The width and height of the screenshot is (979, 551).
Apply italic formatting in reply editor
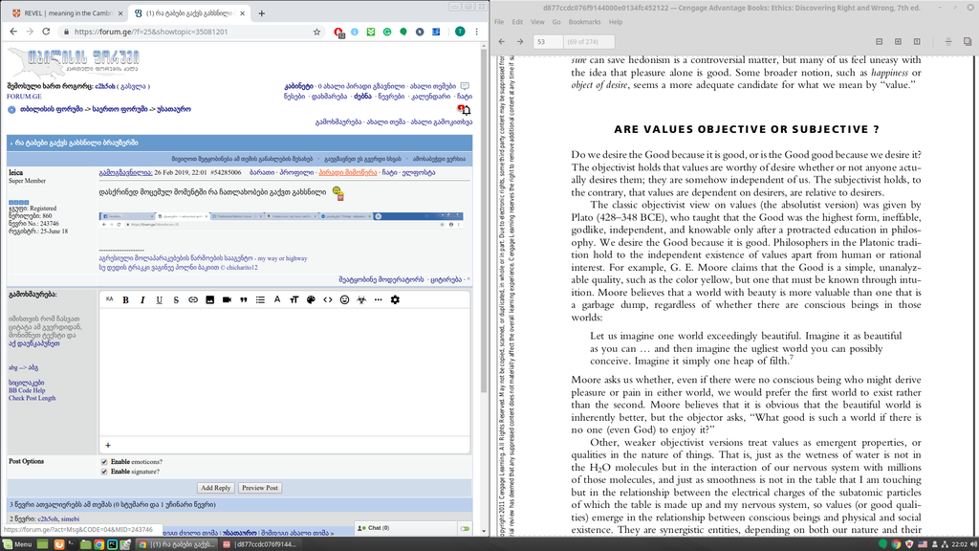pyautogui.click(x=142, y=299)
